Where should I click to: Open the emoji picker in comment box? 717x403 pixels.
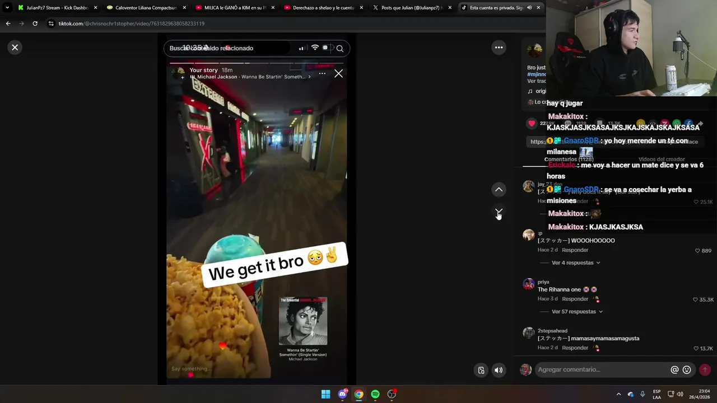[687, 369]
